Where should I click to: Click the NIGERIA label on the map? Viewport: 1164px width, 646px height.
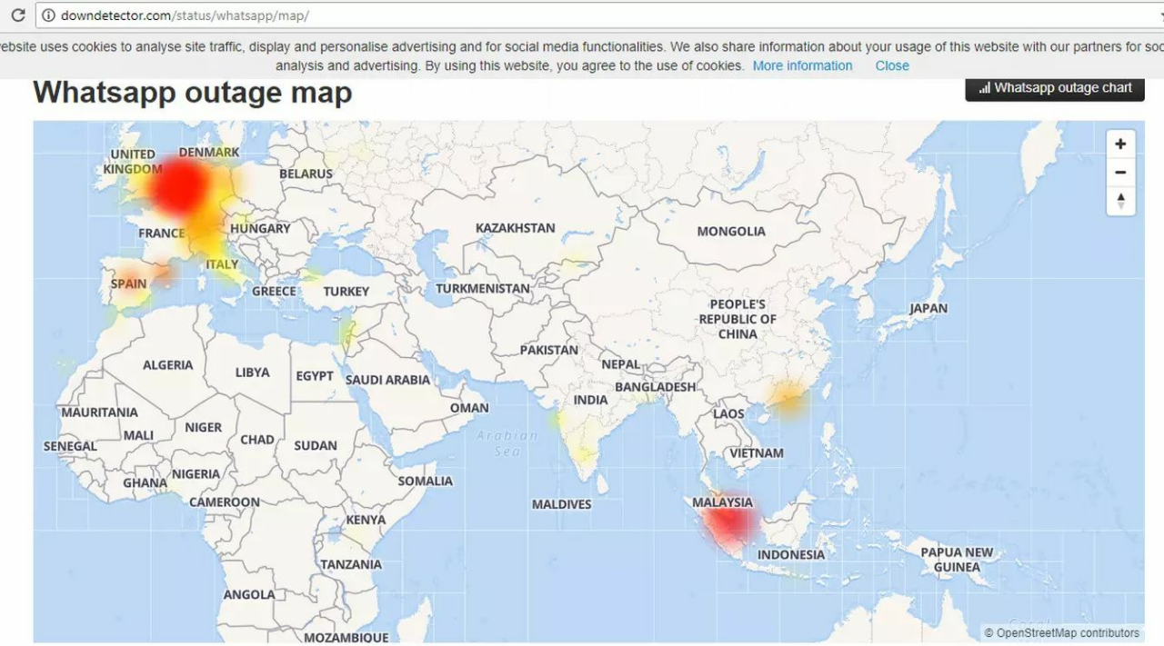tap(196, 474)
